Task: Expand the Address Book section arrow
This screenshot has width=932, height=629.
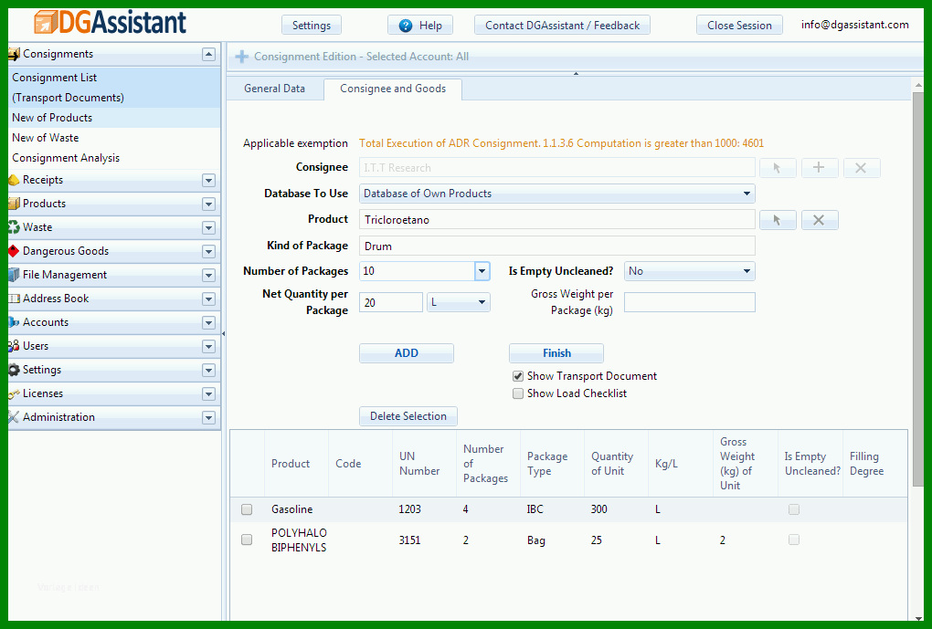Action: click(208, 299)
